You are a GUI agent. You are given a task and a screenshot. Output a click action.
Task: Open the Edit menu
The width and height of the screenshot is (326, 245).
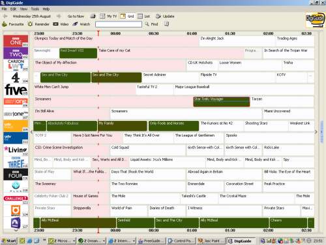13,9
